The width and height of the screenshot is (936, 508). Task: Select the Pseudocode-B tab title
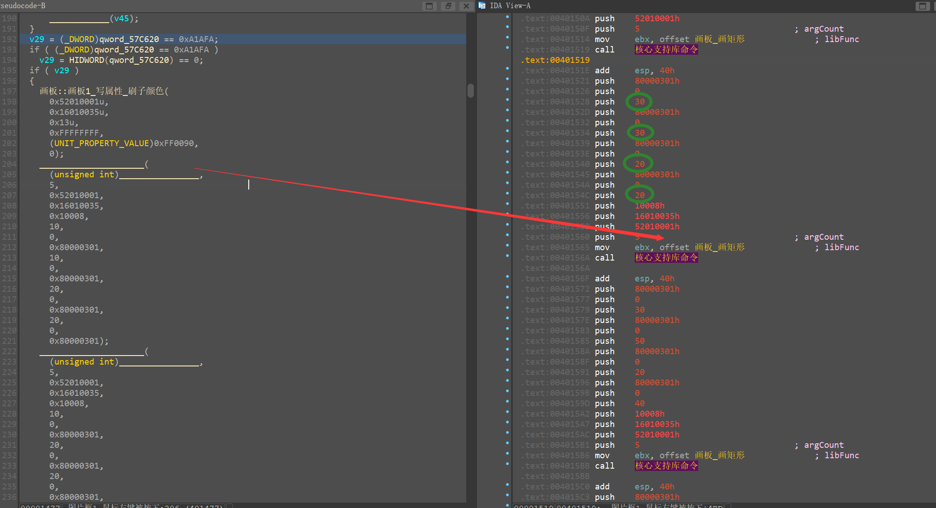(x=23, y=5)
